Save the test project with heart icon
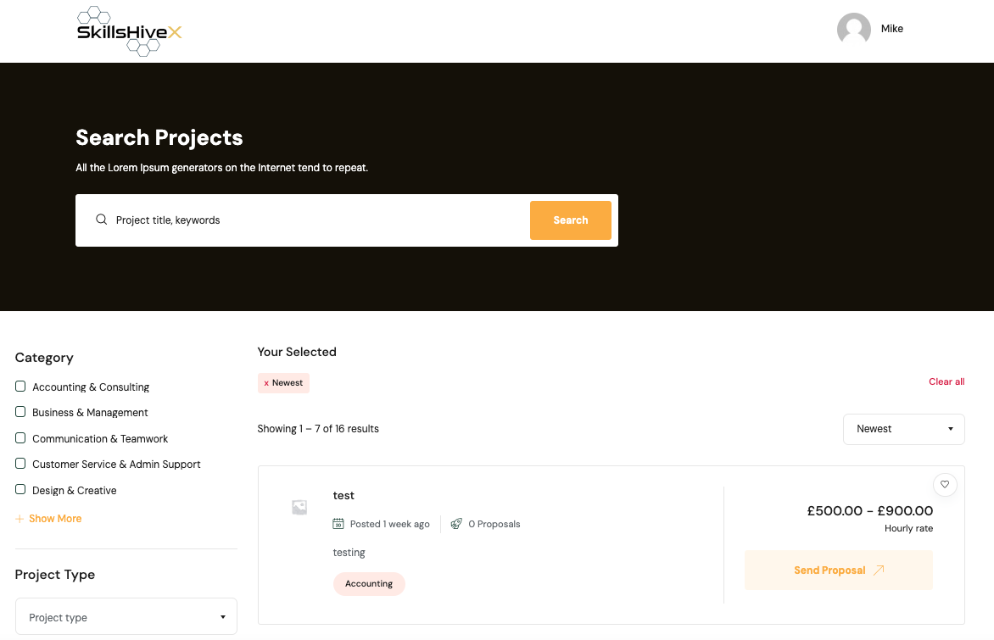Screen dimensions: 994x640 point(945,484)
